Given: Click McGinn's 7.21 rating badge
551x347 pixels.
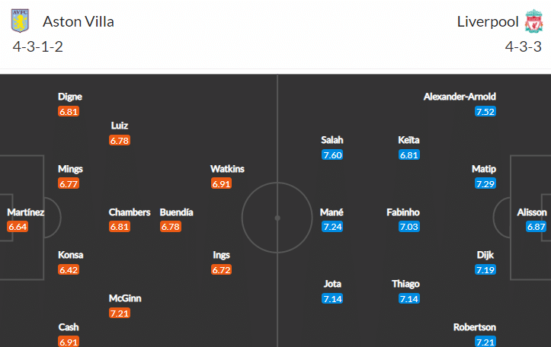Looking at the screenshot, I should pyautogui.click(x=120, y=313).
